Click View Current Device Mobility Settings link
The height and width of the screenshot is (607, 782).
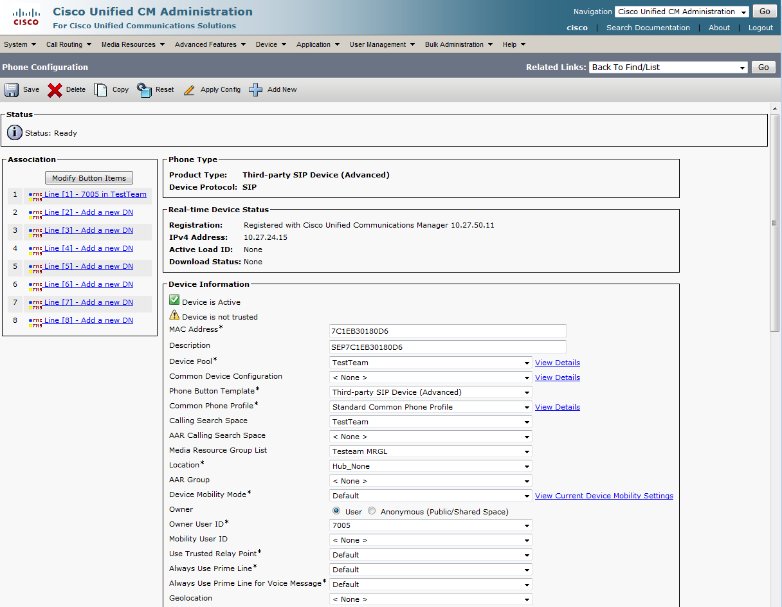604,496
